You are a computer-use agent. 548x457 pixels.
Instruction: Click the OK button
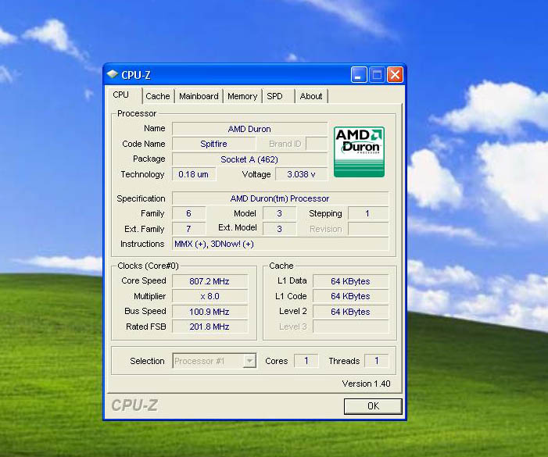(373, 406)
